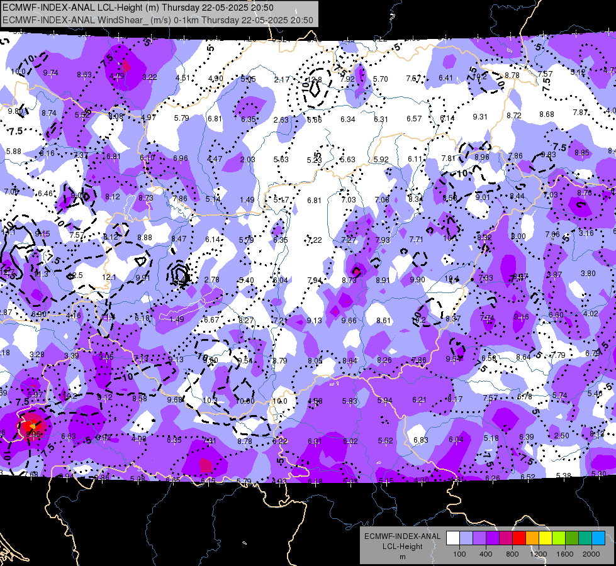The height and width of the screenshot is (566, 616).
Task: Click the 1200 legend scale label
Action: tap(538, 554)
